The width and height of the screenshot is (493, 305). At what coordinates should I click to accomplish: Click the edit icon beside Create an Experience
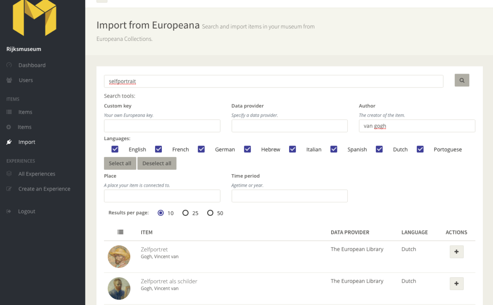pyautogui.click(x=9, y=188)
